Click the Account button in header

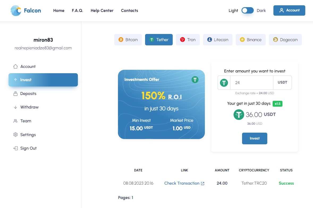click(x=289, y=10)
